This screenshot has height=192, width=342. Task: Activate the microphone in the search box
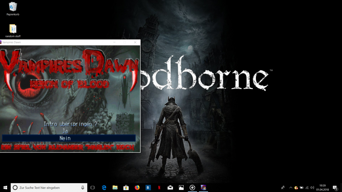(83, 188)
